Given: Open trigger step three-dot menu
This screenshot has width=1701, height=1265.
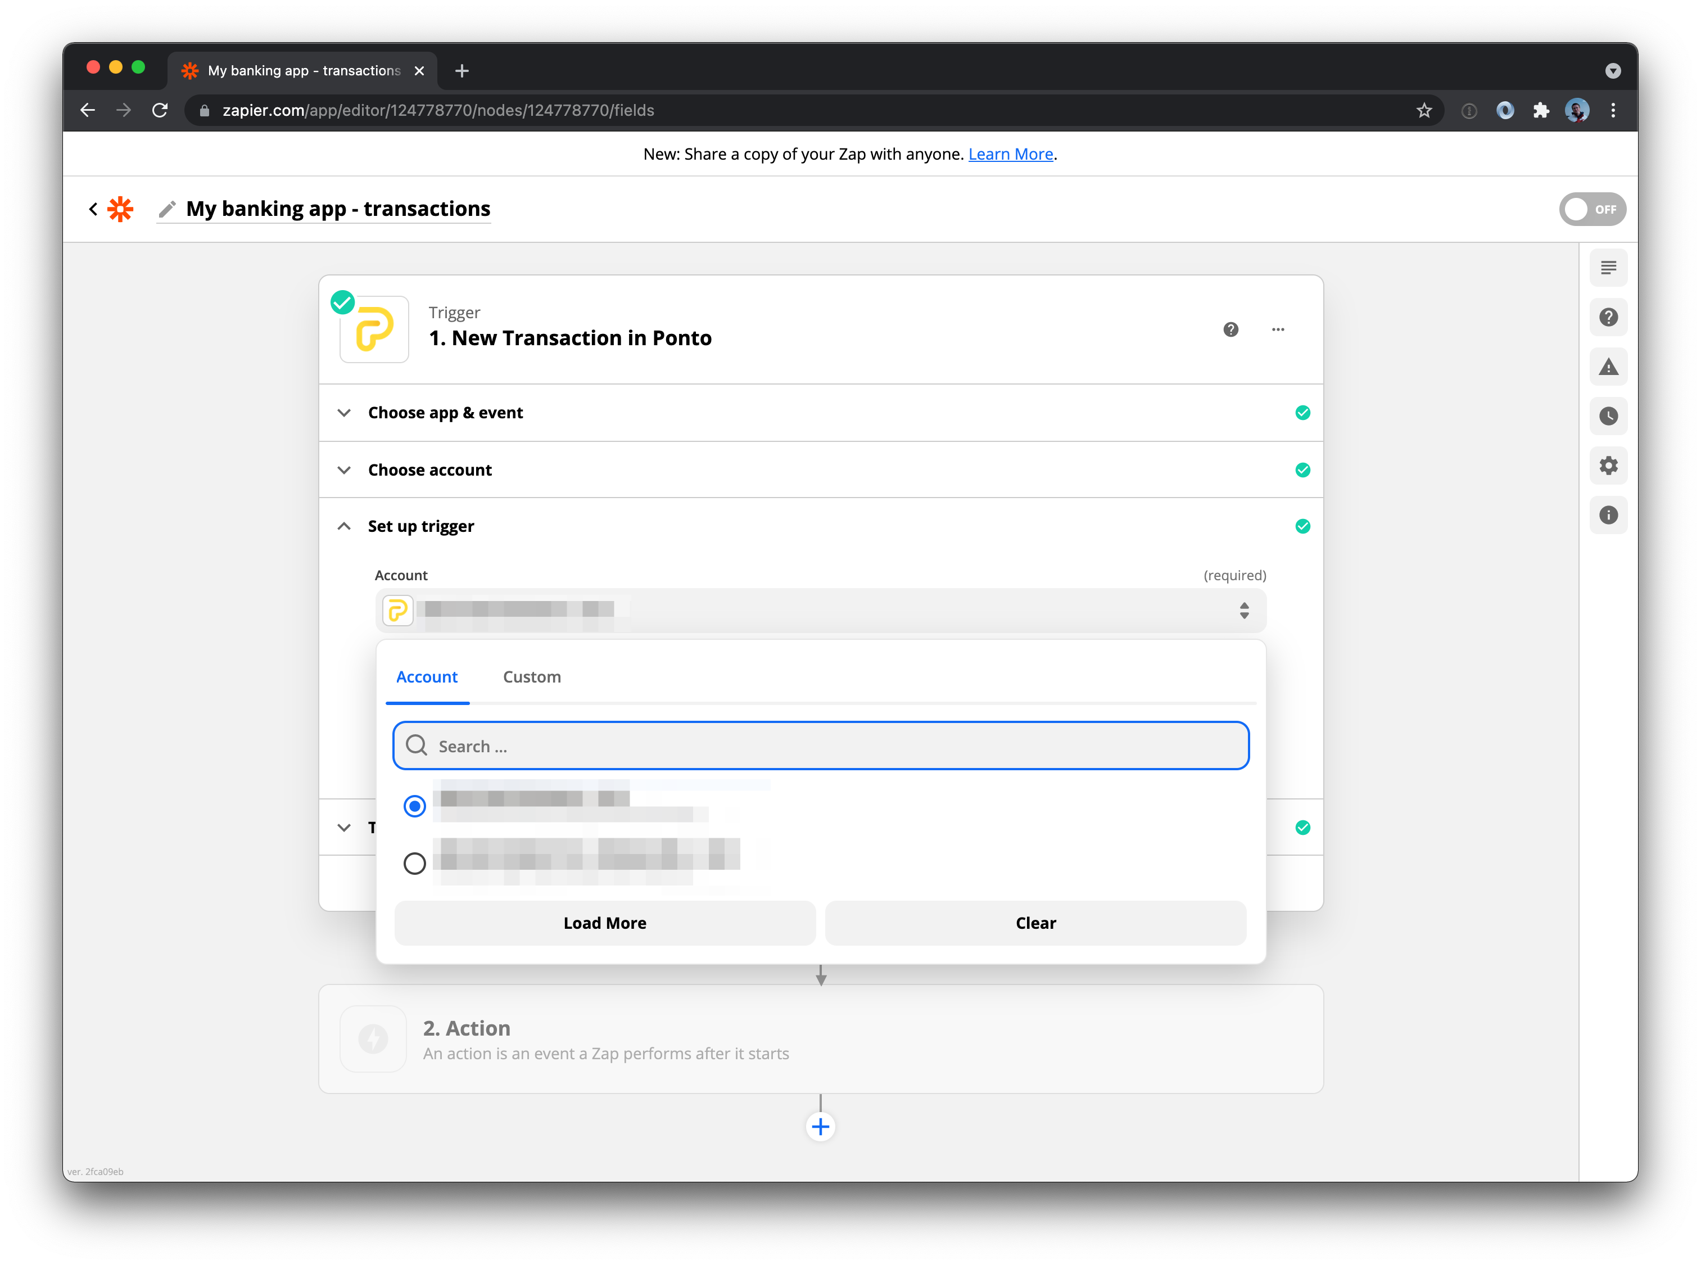Looking at the screenshot, I should (x=1278, y=329).
